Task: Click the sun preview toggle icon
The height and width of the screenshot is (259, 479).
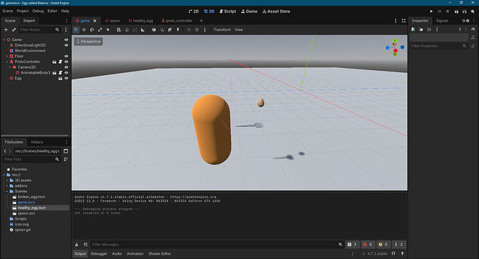Action: 189,30
